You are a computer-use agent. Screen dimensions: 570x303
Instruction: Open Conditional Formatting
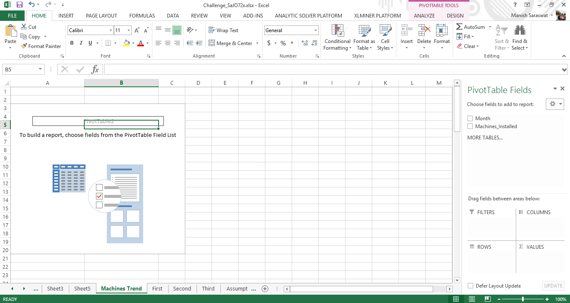337,37
